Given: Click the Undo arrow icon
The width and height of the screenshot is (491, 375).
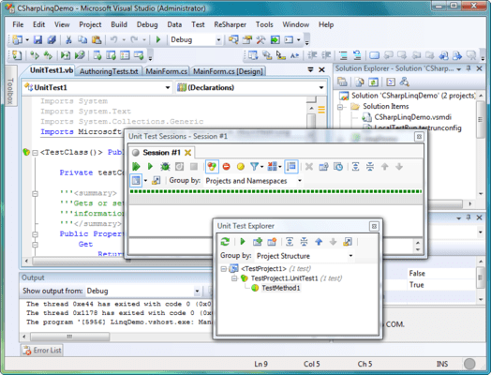Looking at the screenshot, I should point(113,39).
